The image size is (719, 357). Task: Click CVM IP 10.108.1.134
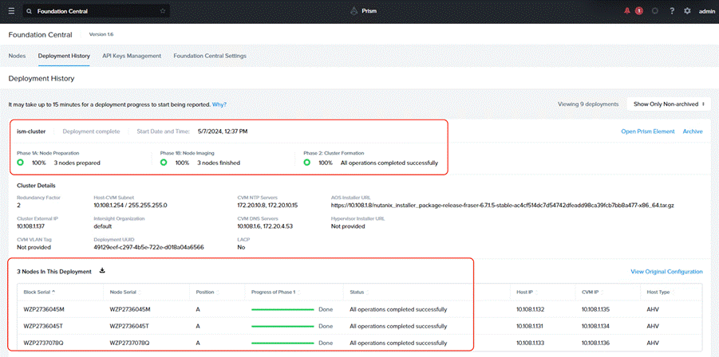click(x=596, y=327)
